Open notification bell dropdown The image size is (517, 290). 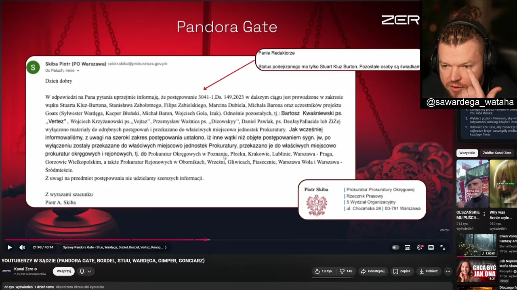[x=85, y=271]
